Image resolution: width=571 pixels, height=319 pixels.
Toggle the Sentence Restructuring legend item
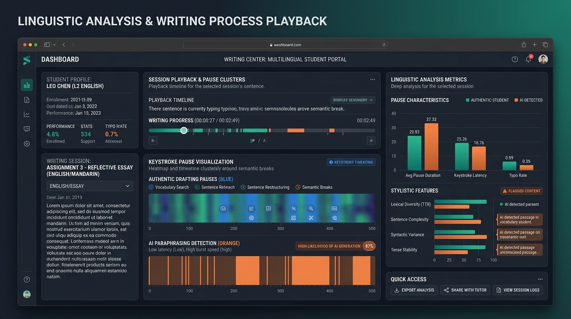coord(265,187)
